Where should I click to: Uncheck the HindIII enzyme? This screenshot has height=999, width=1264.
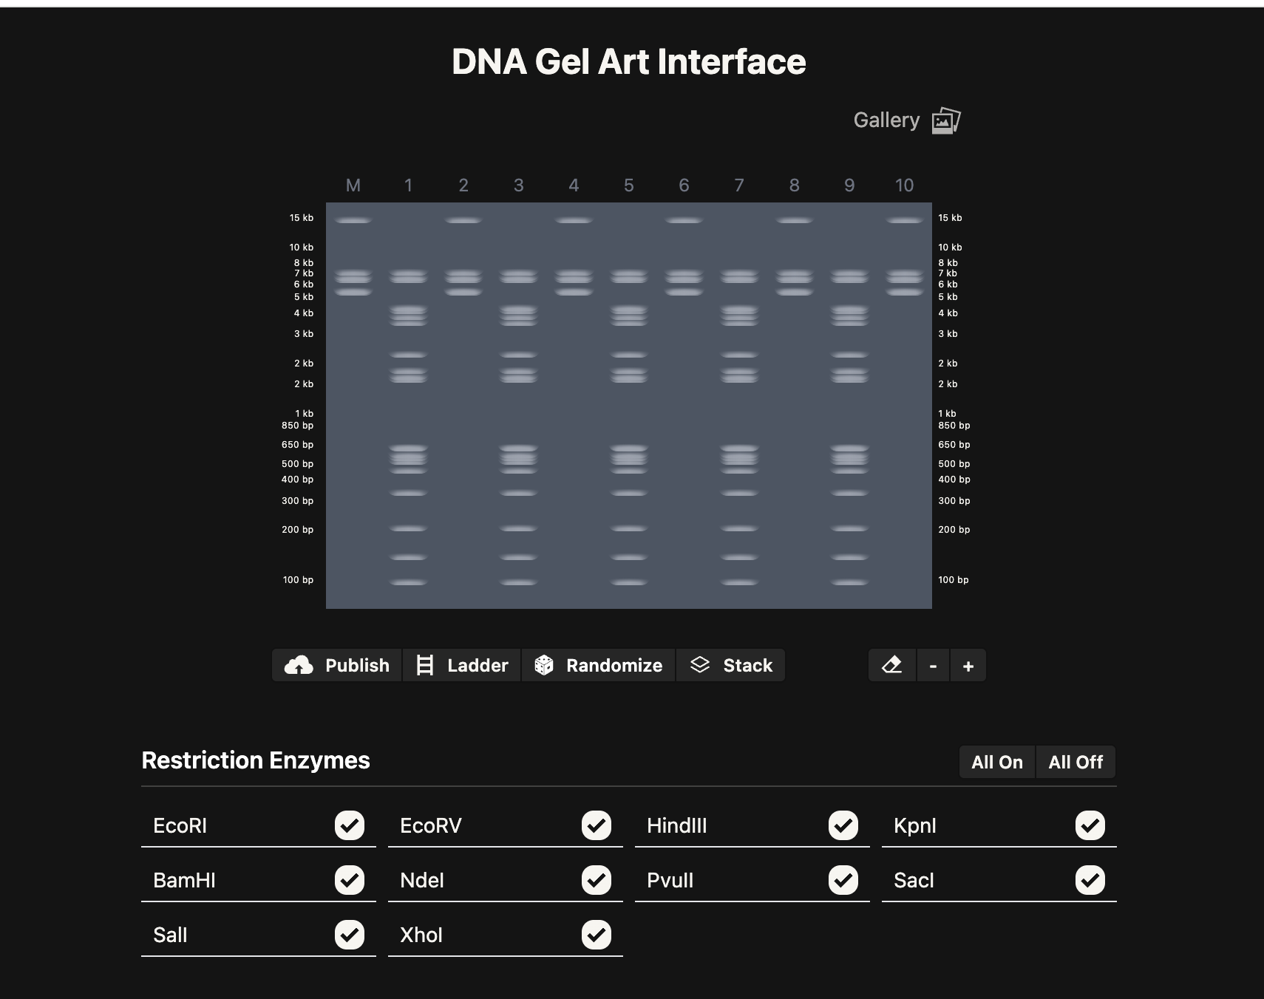point(844,825)
